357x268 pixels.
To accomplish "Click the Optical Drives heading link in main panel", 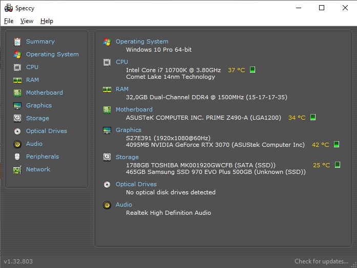I will tap(136, 184).
